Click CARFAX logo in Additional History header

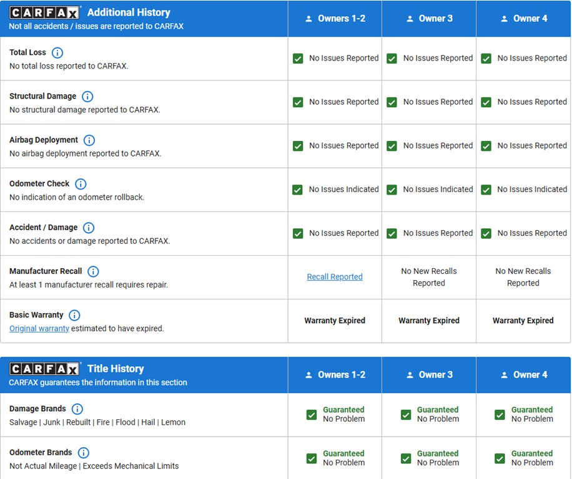pyautogui.click(x=44, y=12)
